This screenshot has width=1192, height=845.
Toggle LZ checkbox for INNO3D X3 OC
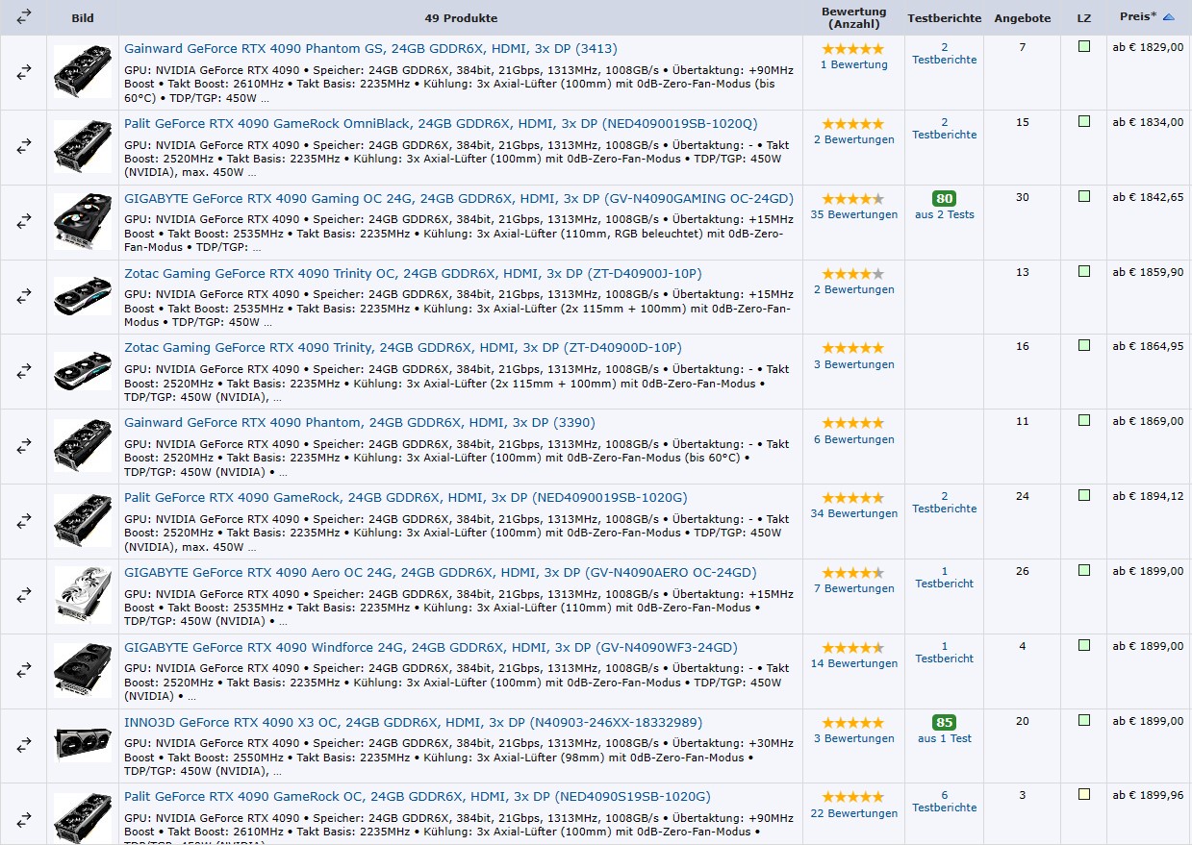click(1084, 720)
